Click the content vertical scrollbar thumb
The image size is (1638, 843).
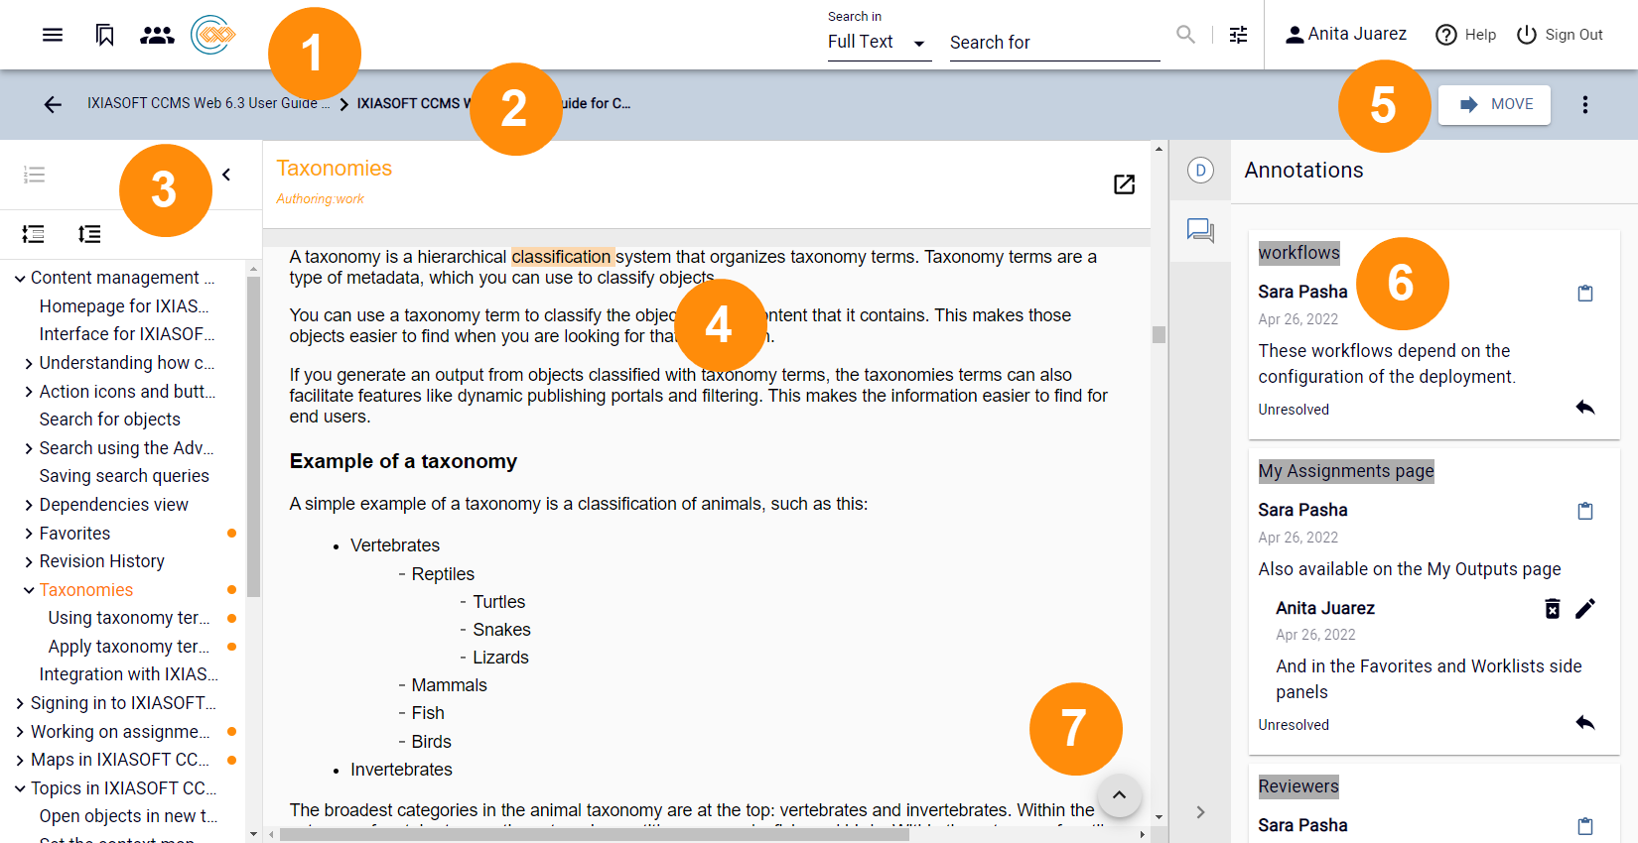coord(1159,334)
